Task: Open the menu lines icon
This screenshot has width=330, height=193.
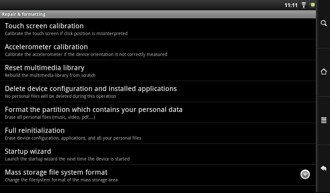Action: tap(324, 121)
